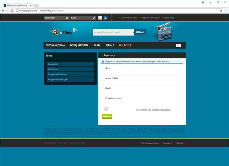Click the Google+ icon in navigation bar

click(178, 45)
